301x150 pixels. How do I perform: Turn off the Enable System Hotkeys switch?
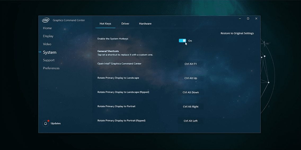point(182,41)
